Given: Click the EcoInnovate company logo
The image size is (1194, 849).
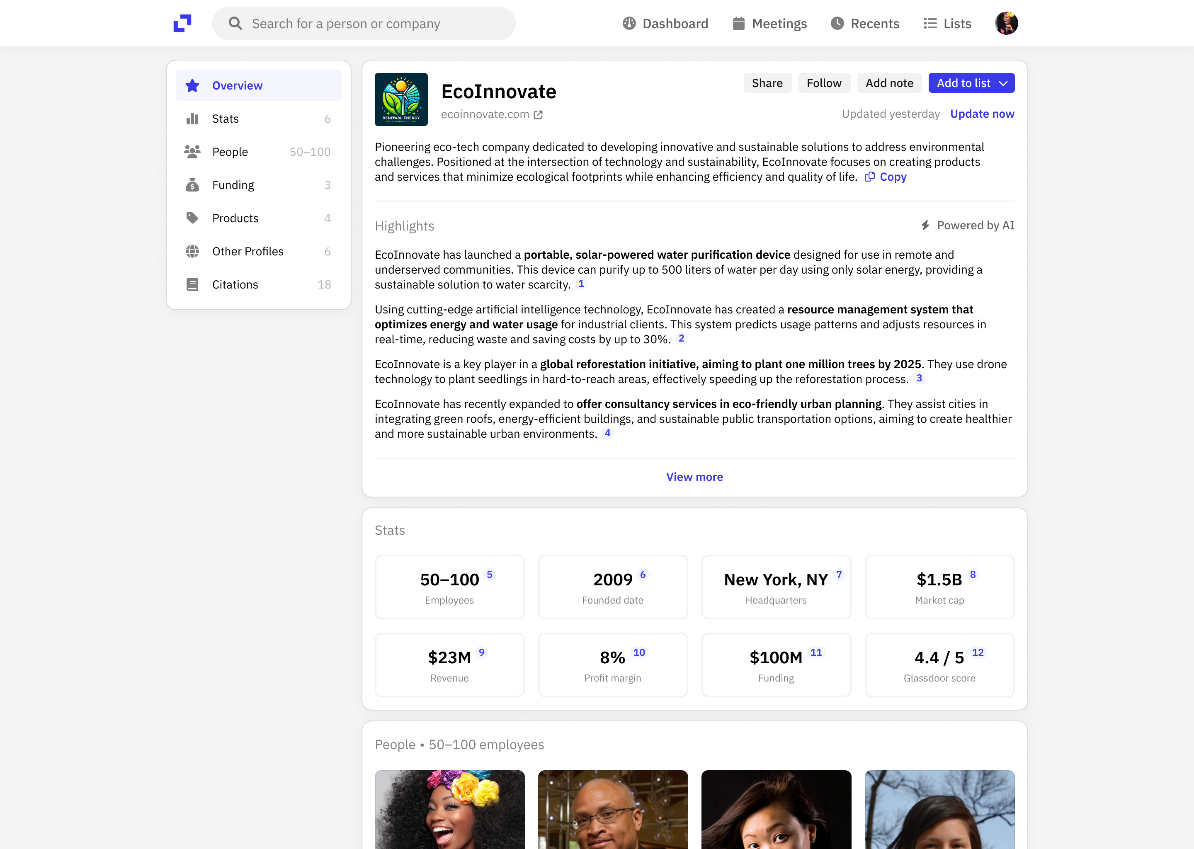Looking at the screenshot, I should point(401,99).
